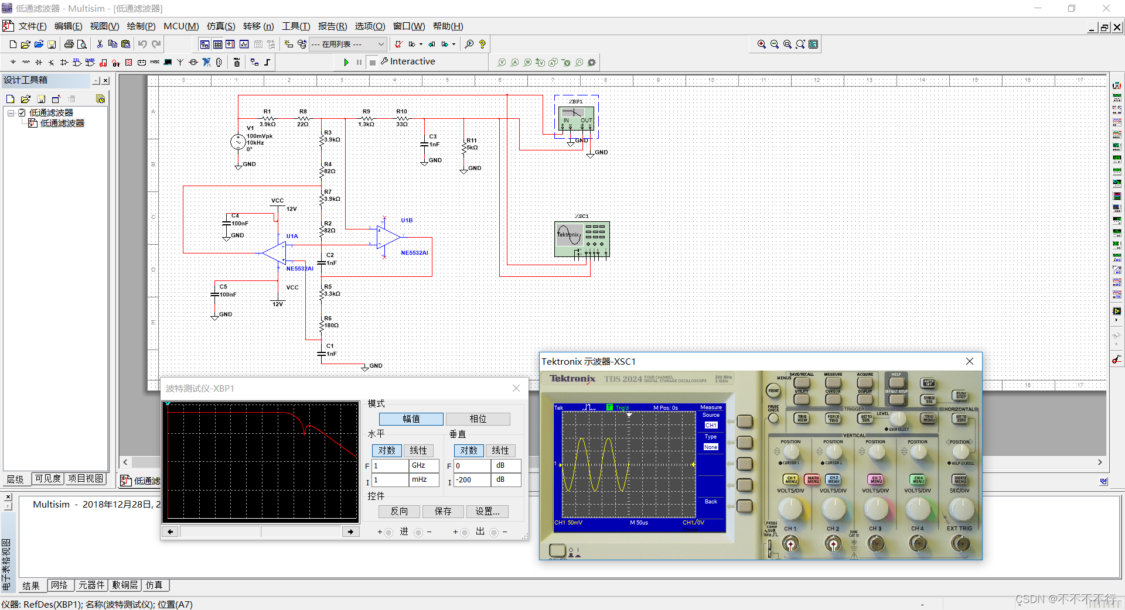Switch to the 项目视图 tab
1125x610 pixels.
(x=86, y=479)
